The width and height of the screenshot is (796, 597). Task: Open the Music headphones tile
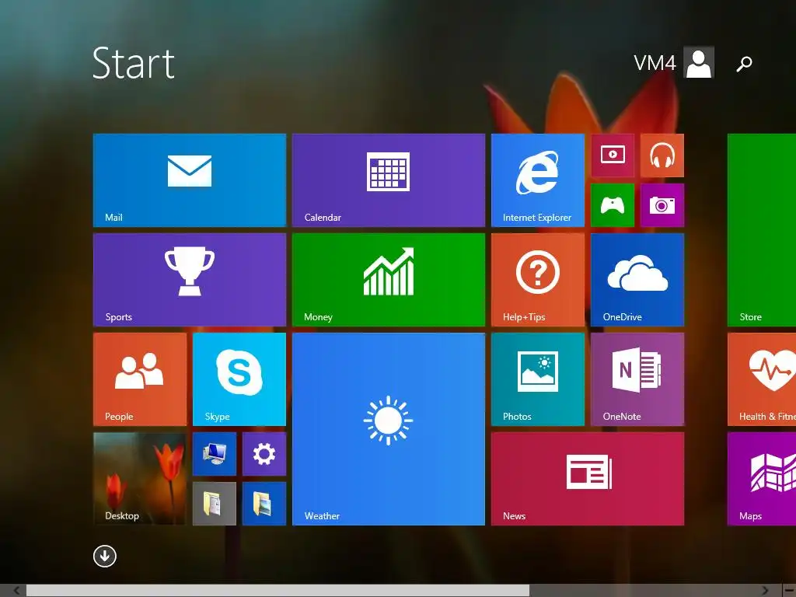click(662, 155)
